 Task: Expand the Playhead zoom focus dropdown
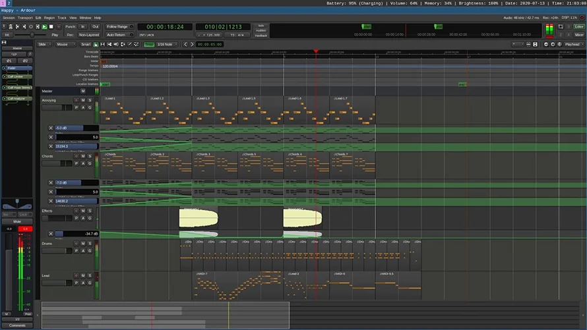574,44
